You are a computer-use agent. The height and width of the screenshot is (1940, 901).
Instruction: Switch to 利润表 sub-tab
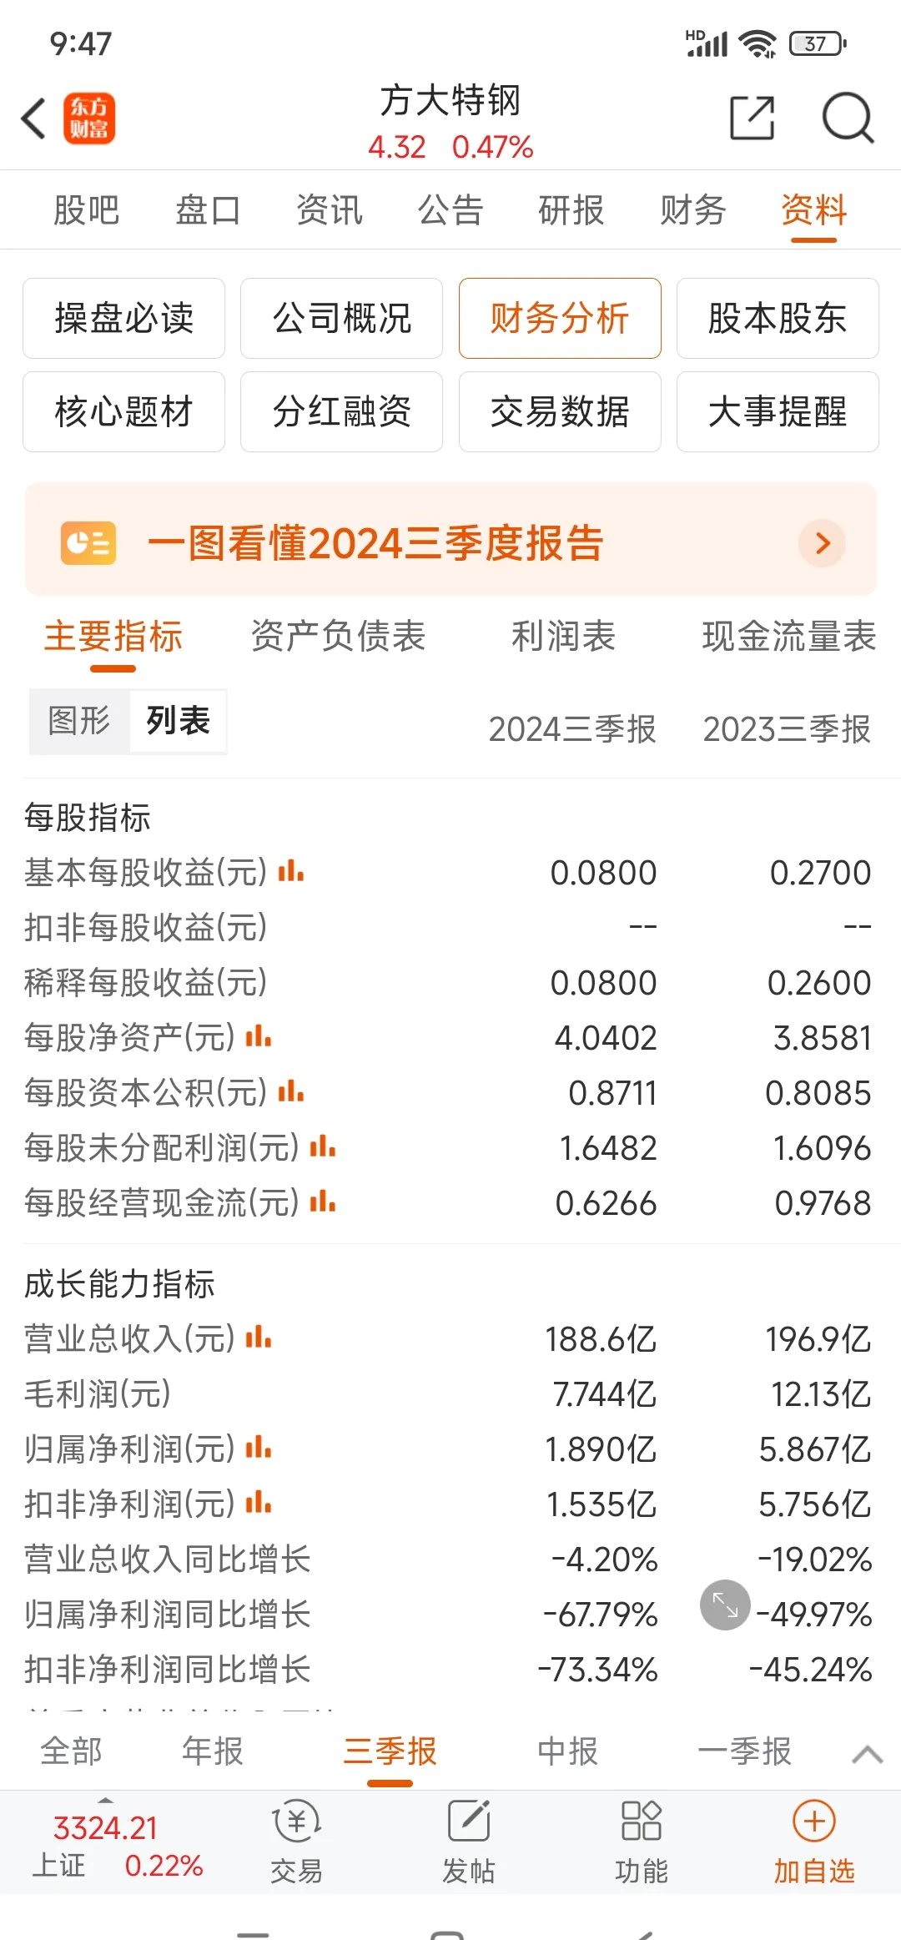[x=564, y=637]
